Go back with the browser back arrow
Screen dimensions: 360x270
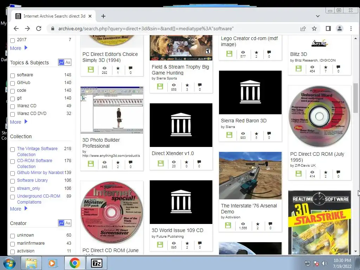click(16, 28)
